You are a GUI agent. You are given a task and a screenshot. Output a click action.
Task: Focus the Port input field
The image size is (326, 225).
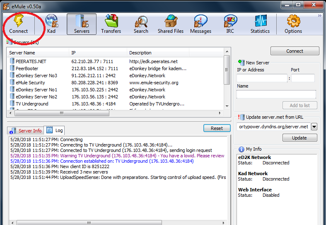click(303, 78)
